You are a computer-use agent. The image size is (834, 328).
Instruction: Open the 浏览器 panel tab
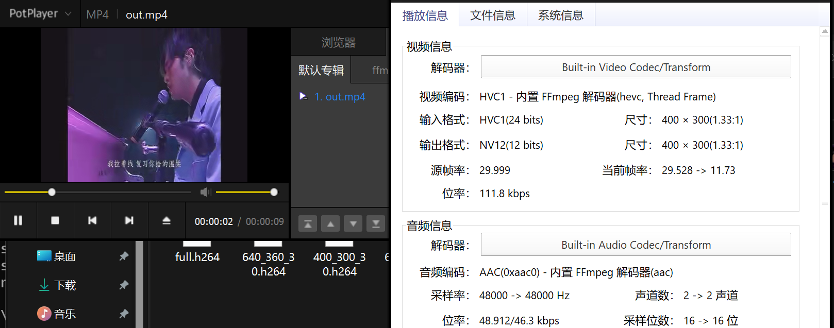tap(338, 43)
